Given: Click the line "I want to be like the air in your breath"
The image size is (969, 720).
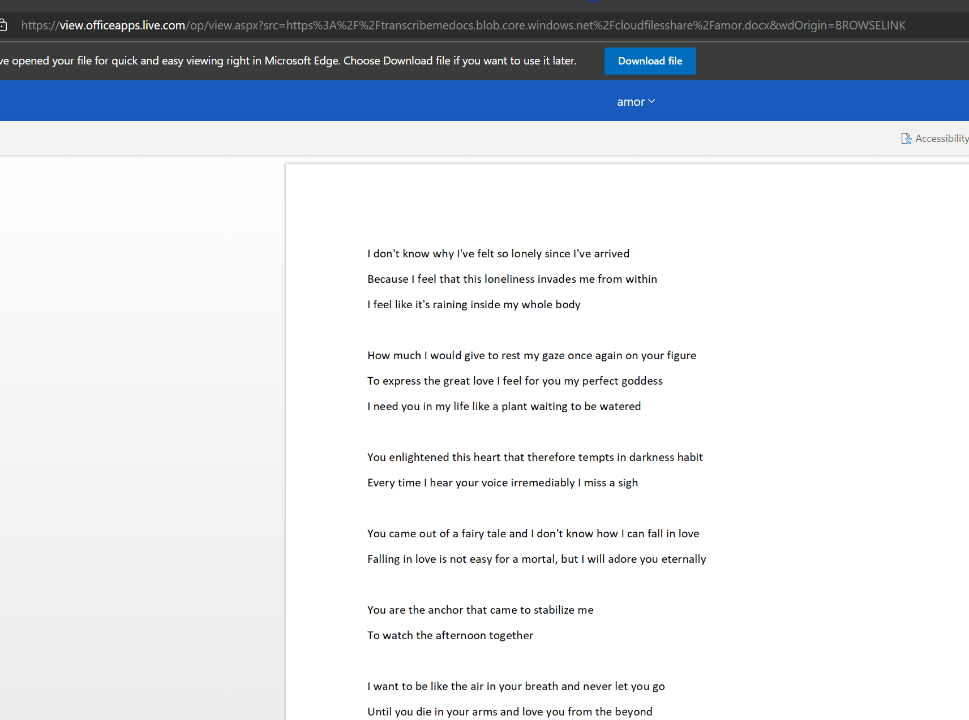Looking at the screenshot, I should pos(515,686).
